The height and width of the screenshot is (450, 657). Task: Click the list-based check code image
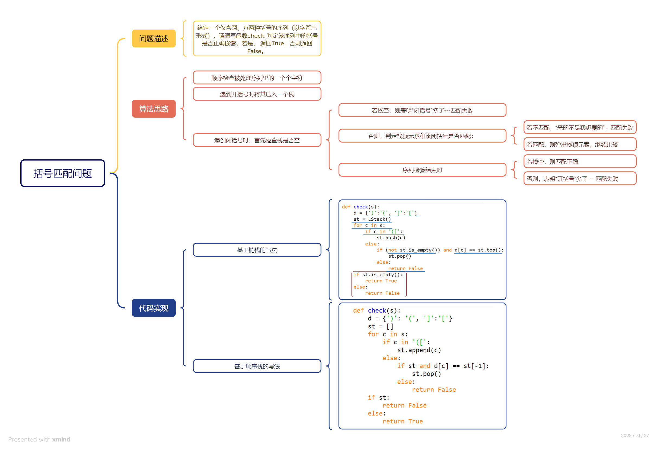pos(422,366)
